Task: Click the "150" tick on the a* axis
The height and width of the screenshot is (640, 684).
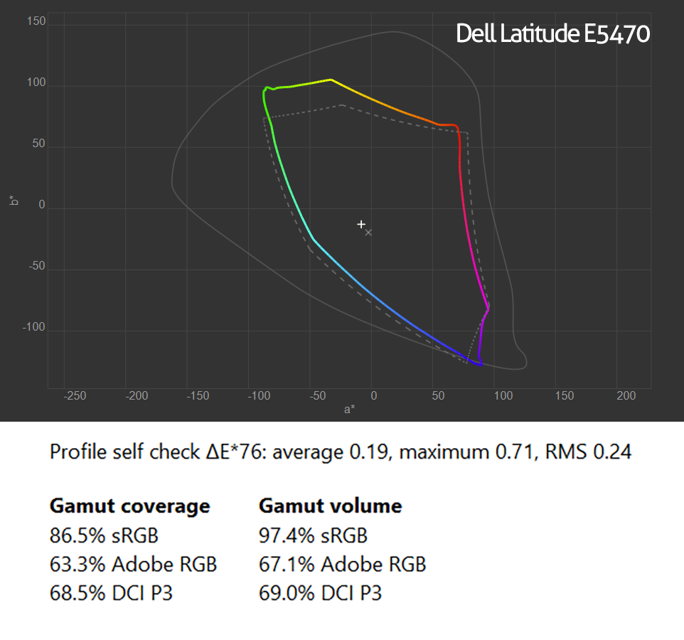Action: click(x=565, y=395)
